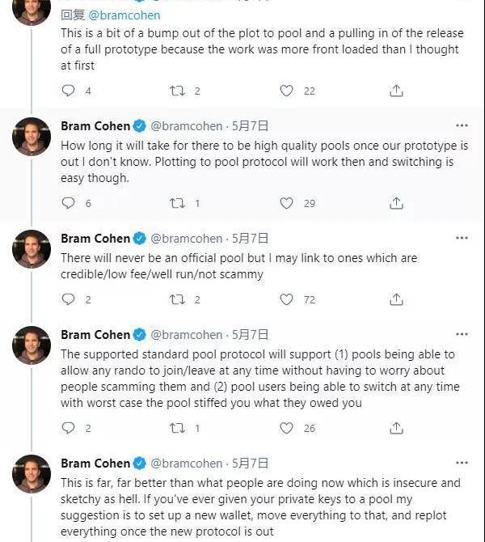Share the "never be an official pool" tweet
This screenshot has width=485, height=542.
(x=396, y=299)
